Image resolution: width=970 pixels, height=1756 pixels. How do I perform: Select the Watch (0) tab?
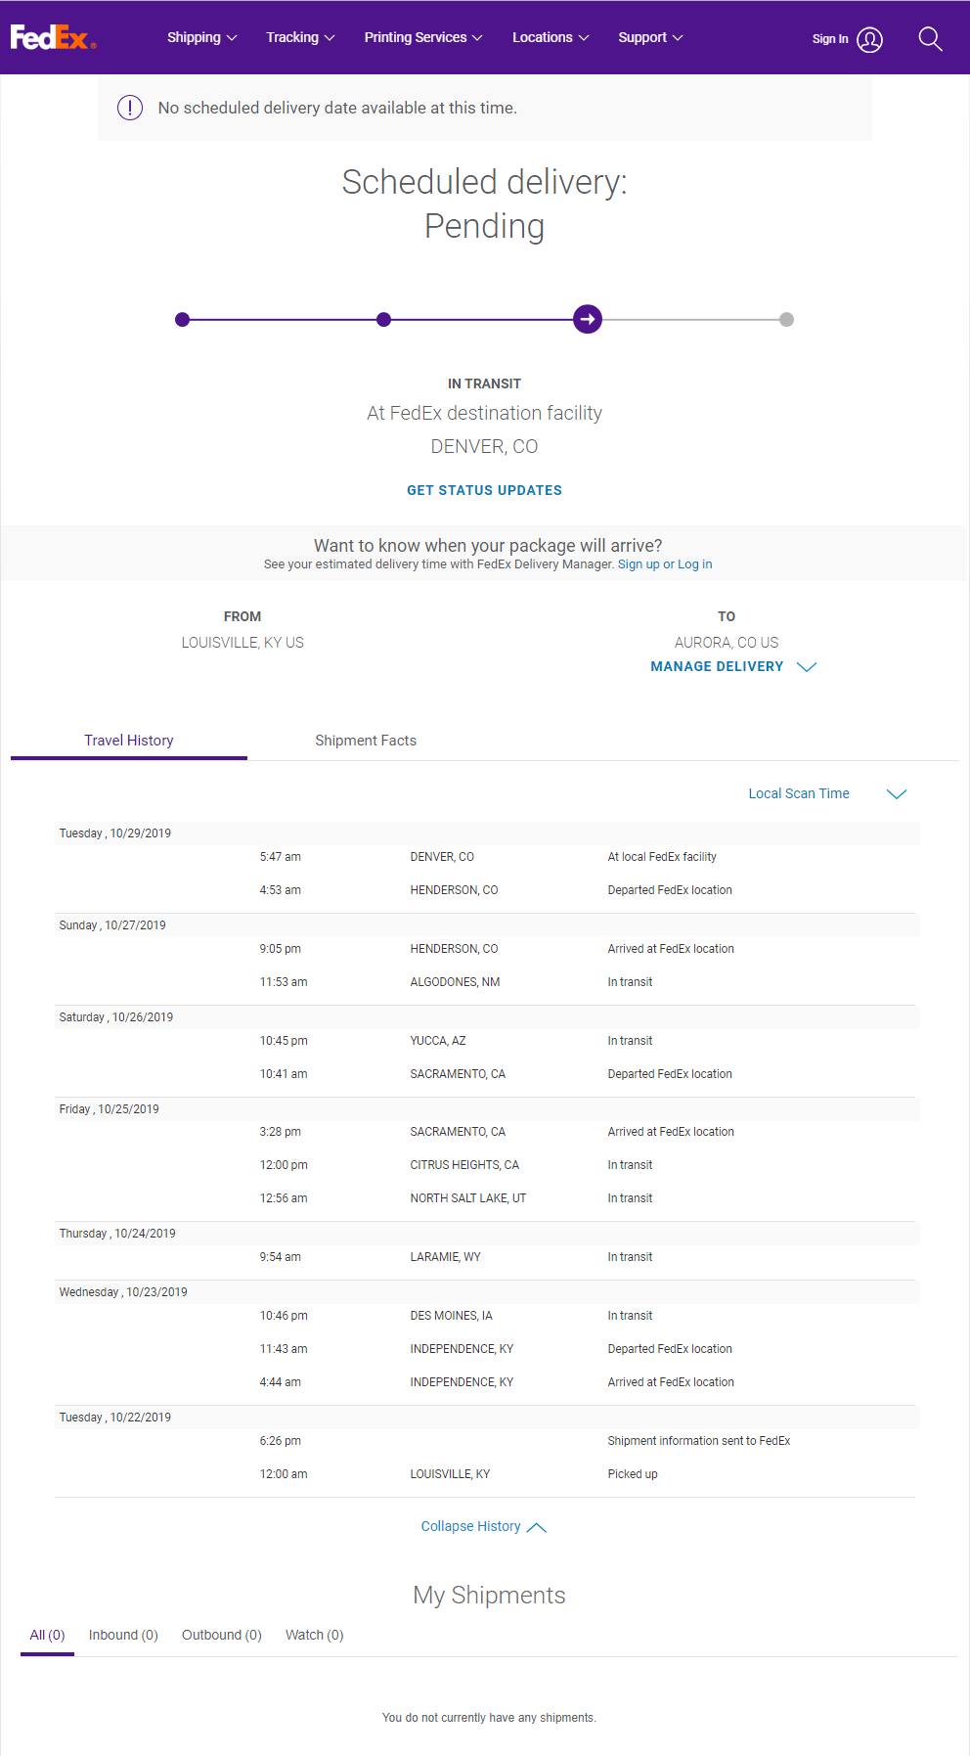314,1635
